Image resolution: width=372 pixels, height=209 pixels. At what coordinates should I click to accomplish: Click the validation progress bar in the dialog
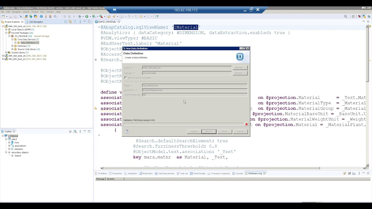point(183,124)
